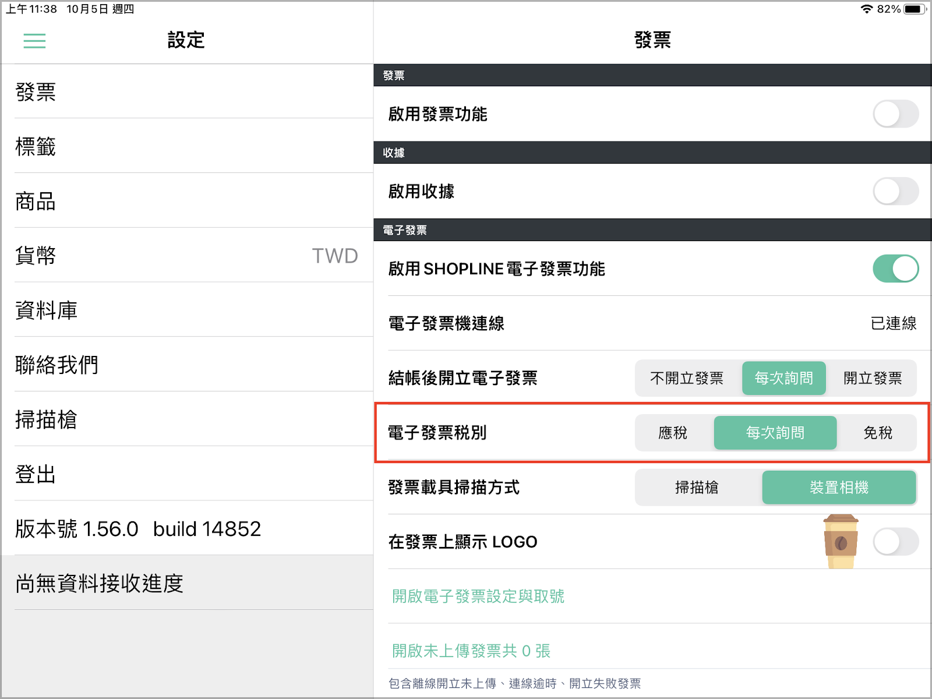Image resolution: width=932 pixels, height=699 pixels.
Task: Tap 電子發票機連線 row
Action: pyautogui.click(x=652, y=323)
